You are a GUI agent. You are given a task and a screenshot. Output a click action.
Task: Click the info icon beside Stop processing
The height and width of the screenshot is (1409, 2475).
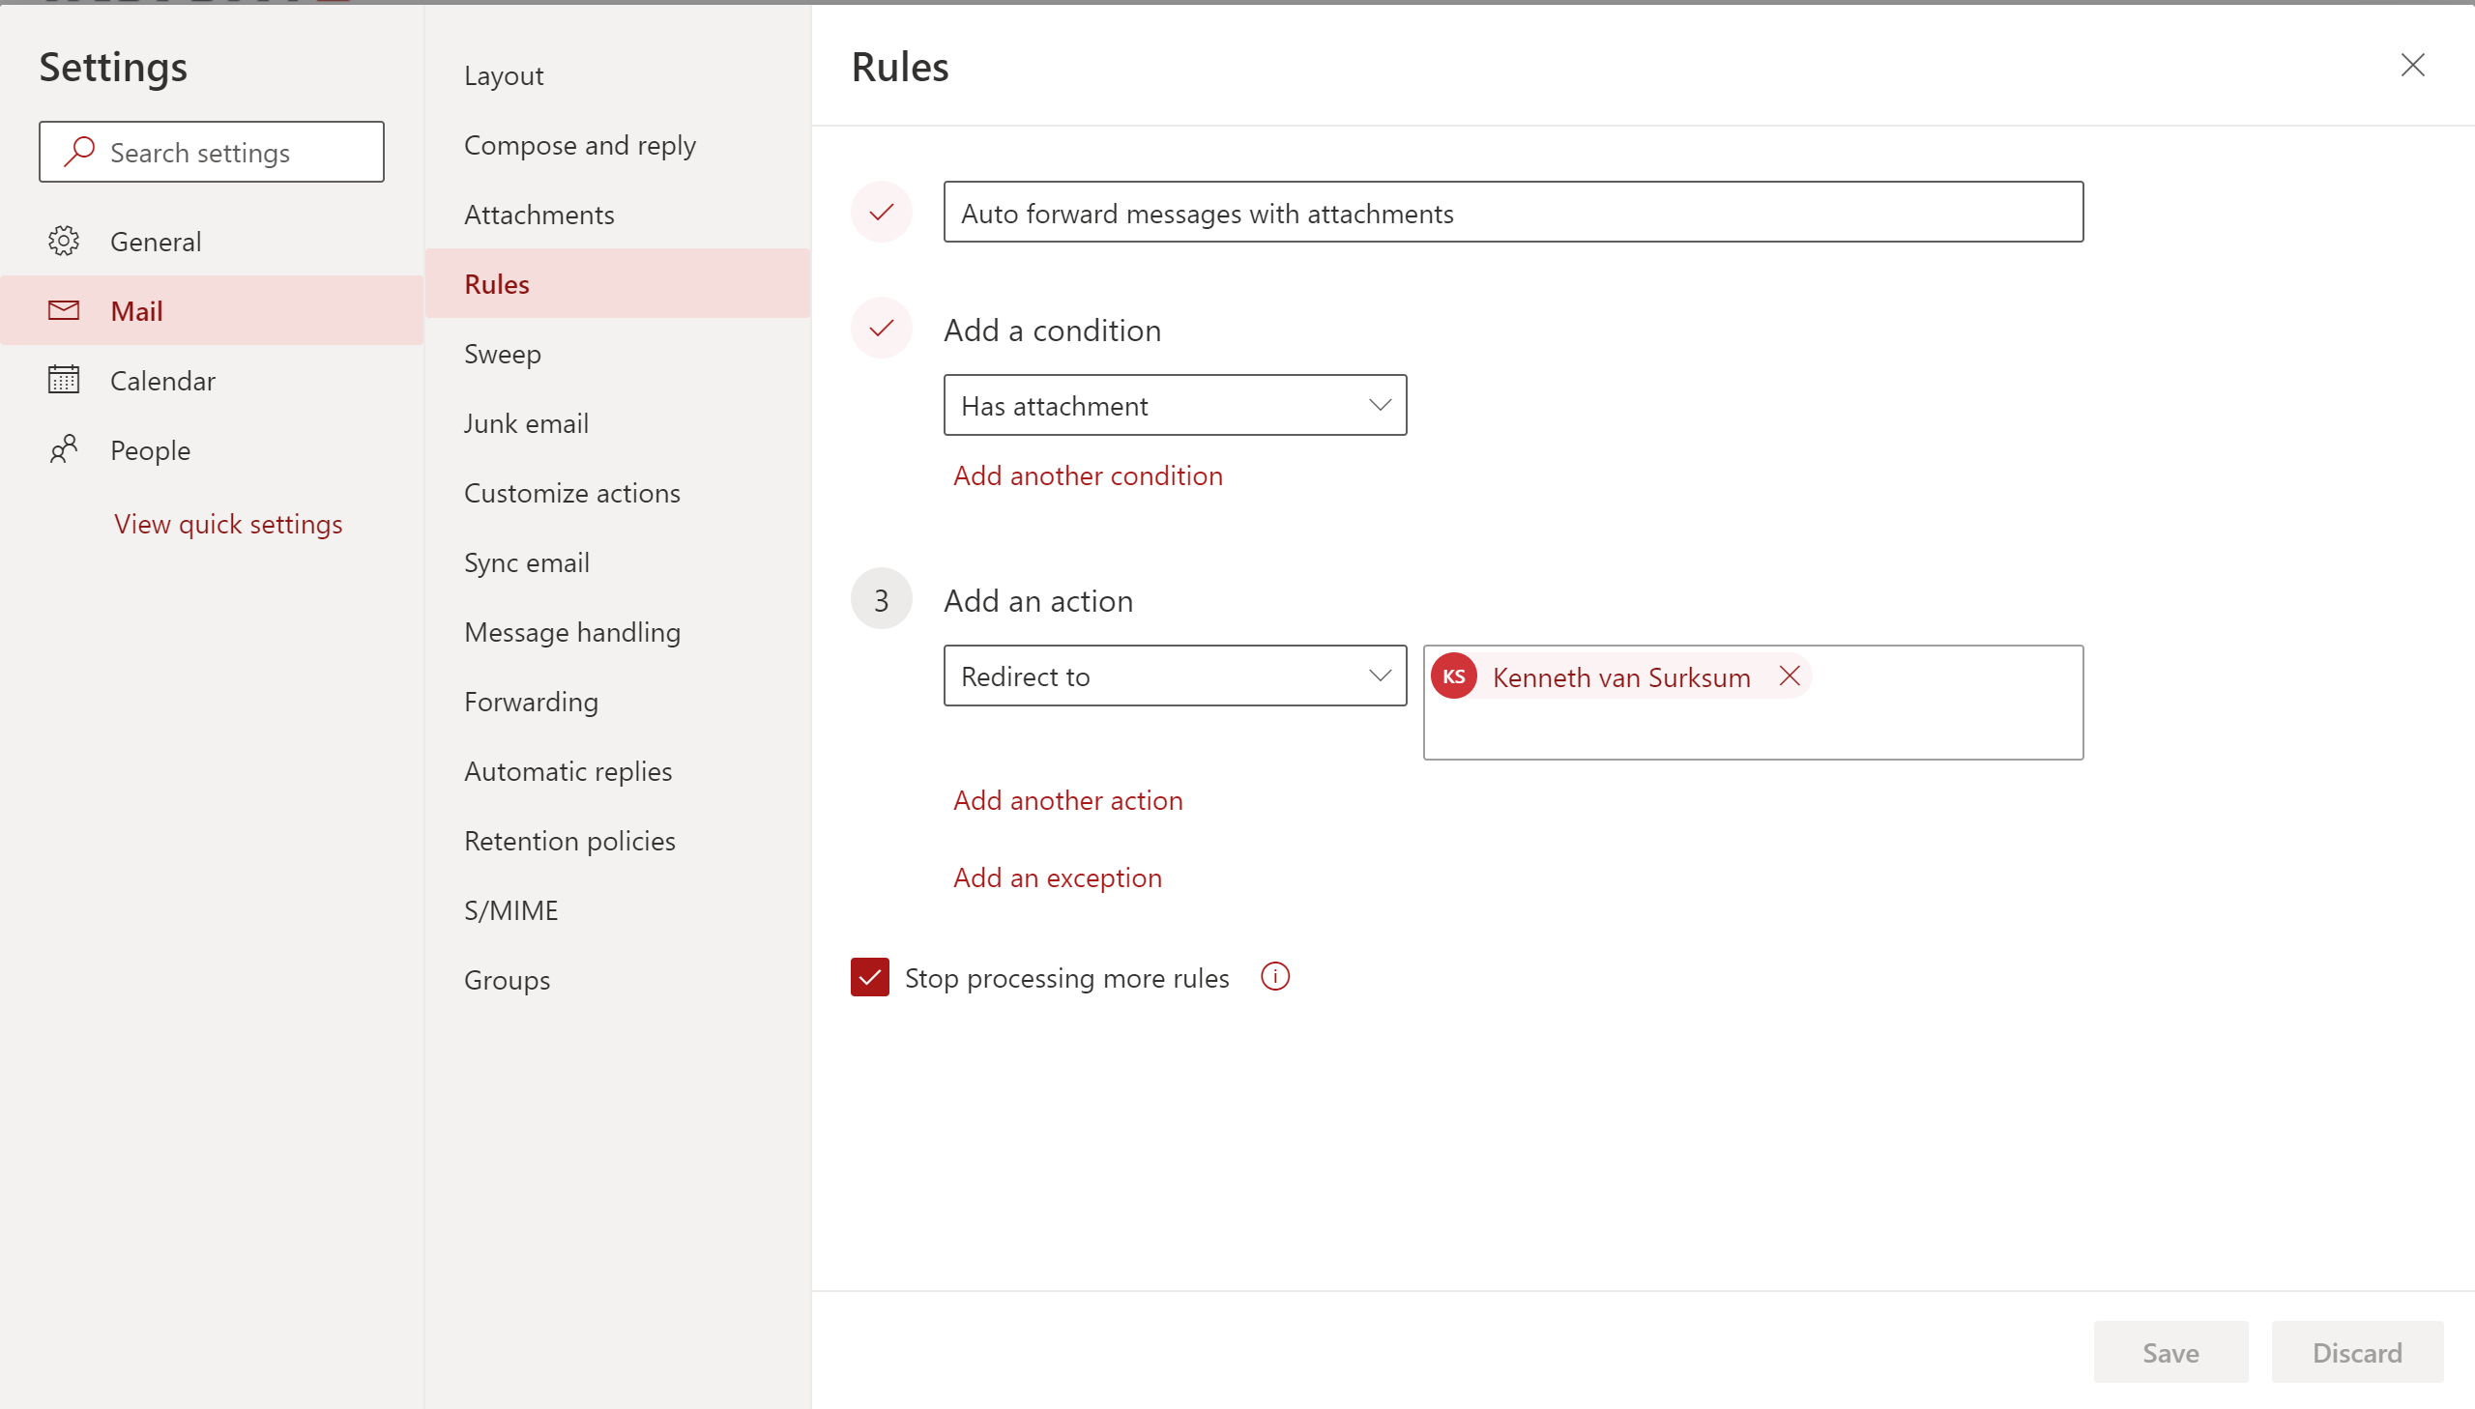(1275, 976)
